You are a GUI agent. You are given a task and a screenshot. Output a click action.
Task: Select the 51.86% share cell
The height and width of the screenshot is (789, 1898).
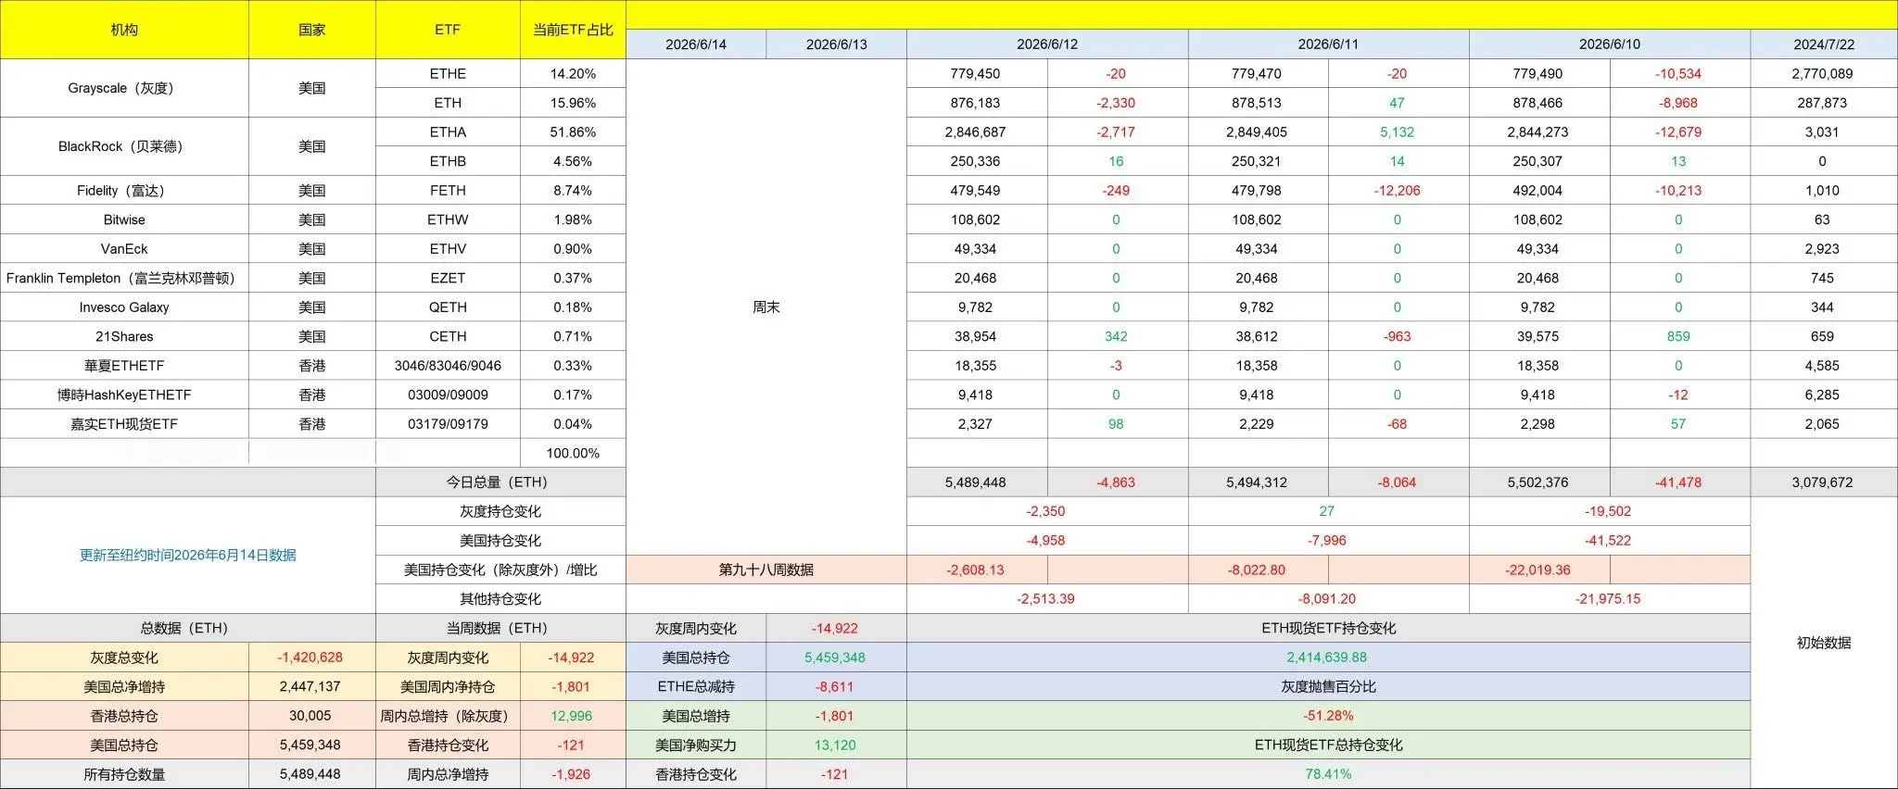pos(573,132)
